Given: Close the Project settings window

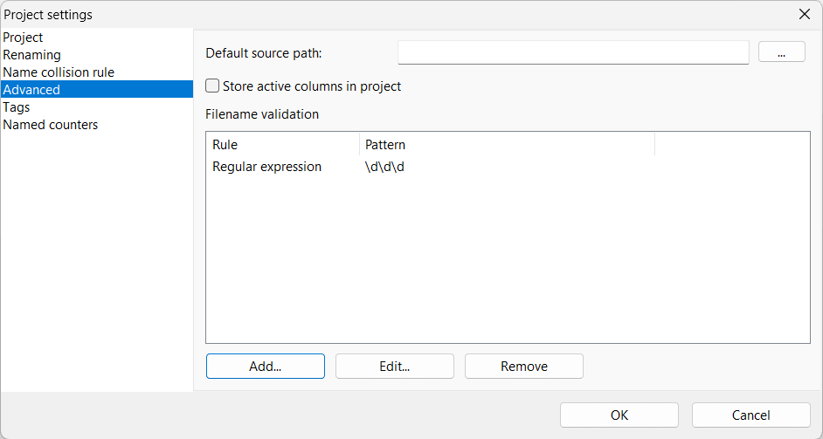Looking at the screenshot, I should [x=804, y=14].
